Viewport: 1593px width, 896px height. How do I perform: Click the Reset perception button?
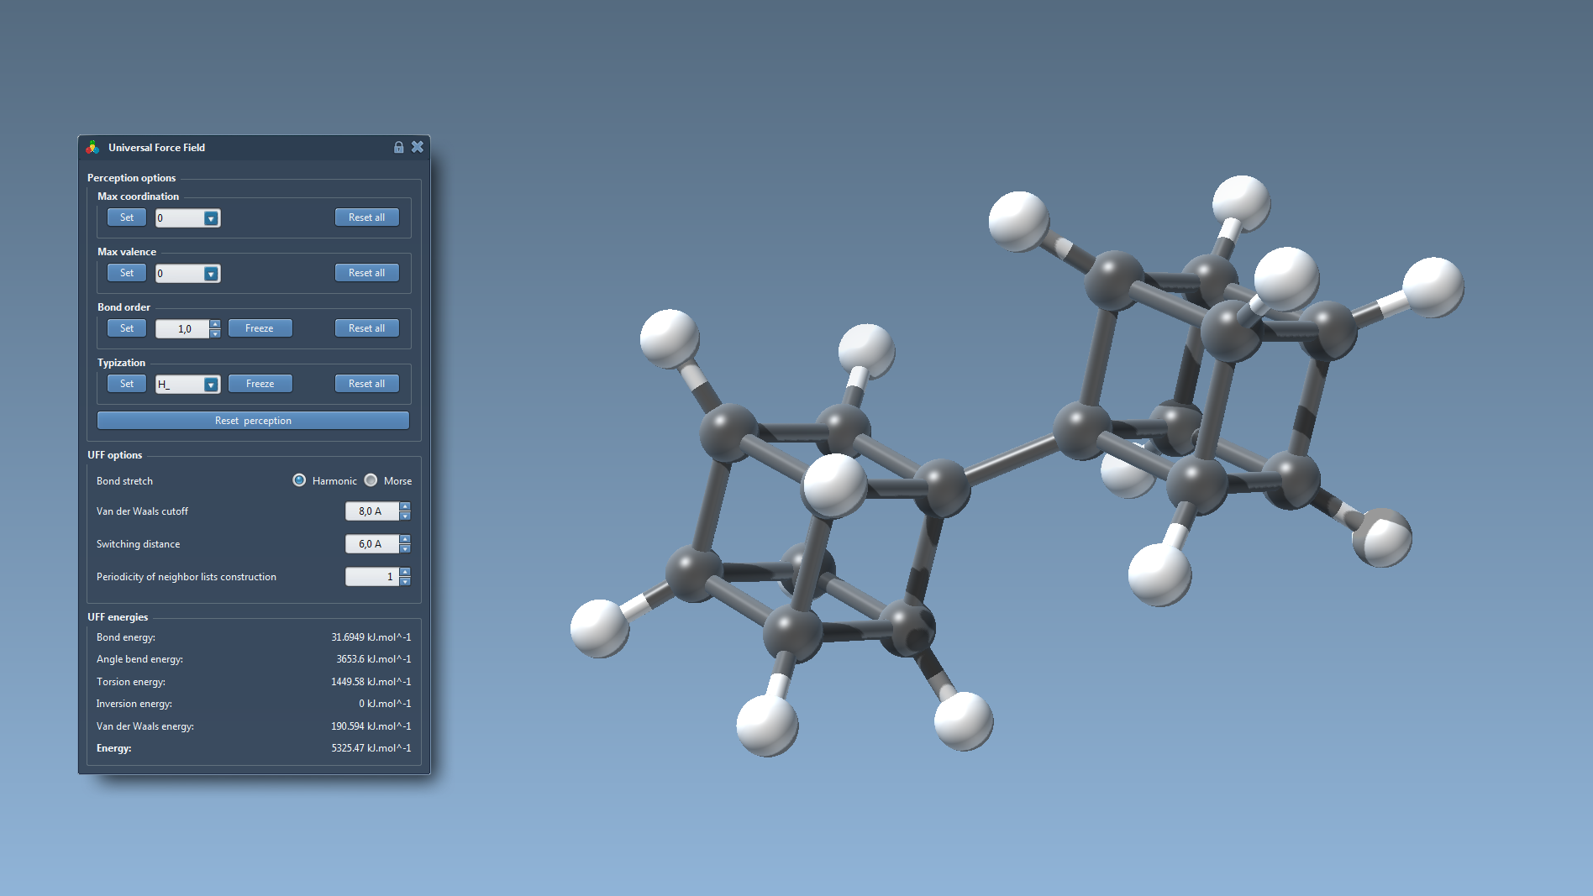point(253,421)
